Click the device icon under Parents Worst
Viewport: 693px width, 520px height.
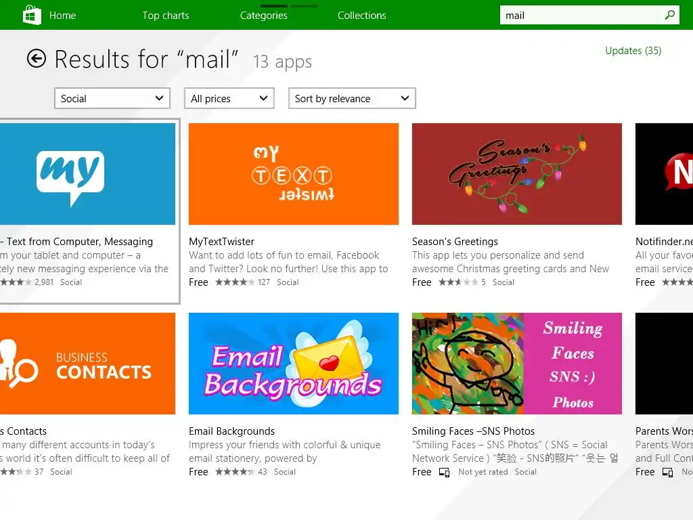(x=667, y=472)
